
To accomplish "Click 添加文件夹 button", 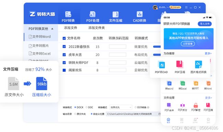I will (96, 28).
